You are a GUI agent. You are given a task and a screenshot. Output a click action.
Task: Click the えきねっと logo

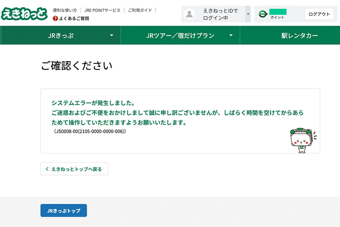[x=24, y=14]
